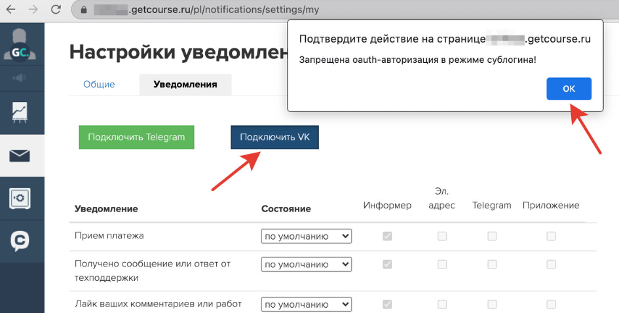Toggle Telegram checkbox for Прием платежа
Viewport: 619px width, 313px height.
[492, 236]
